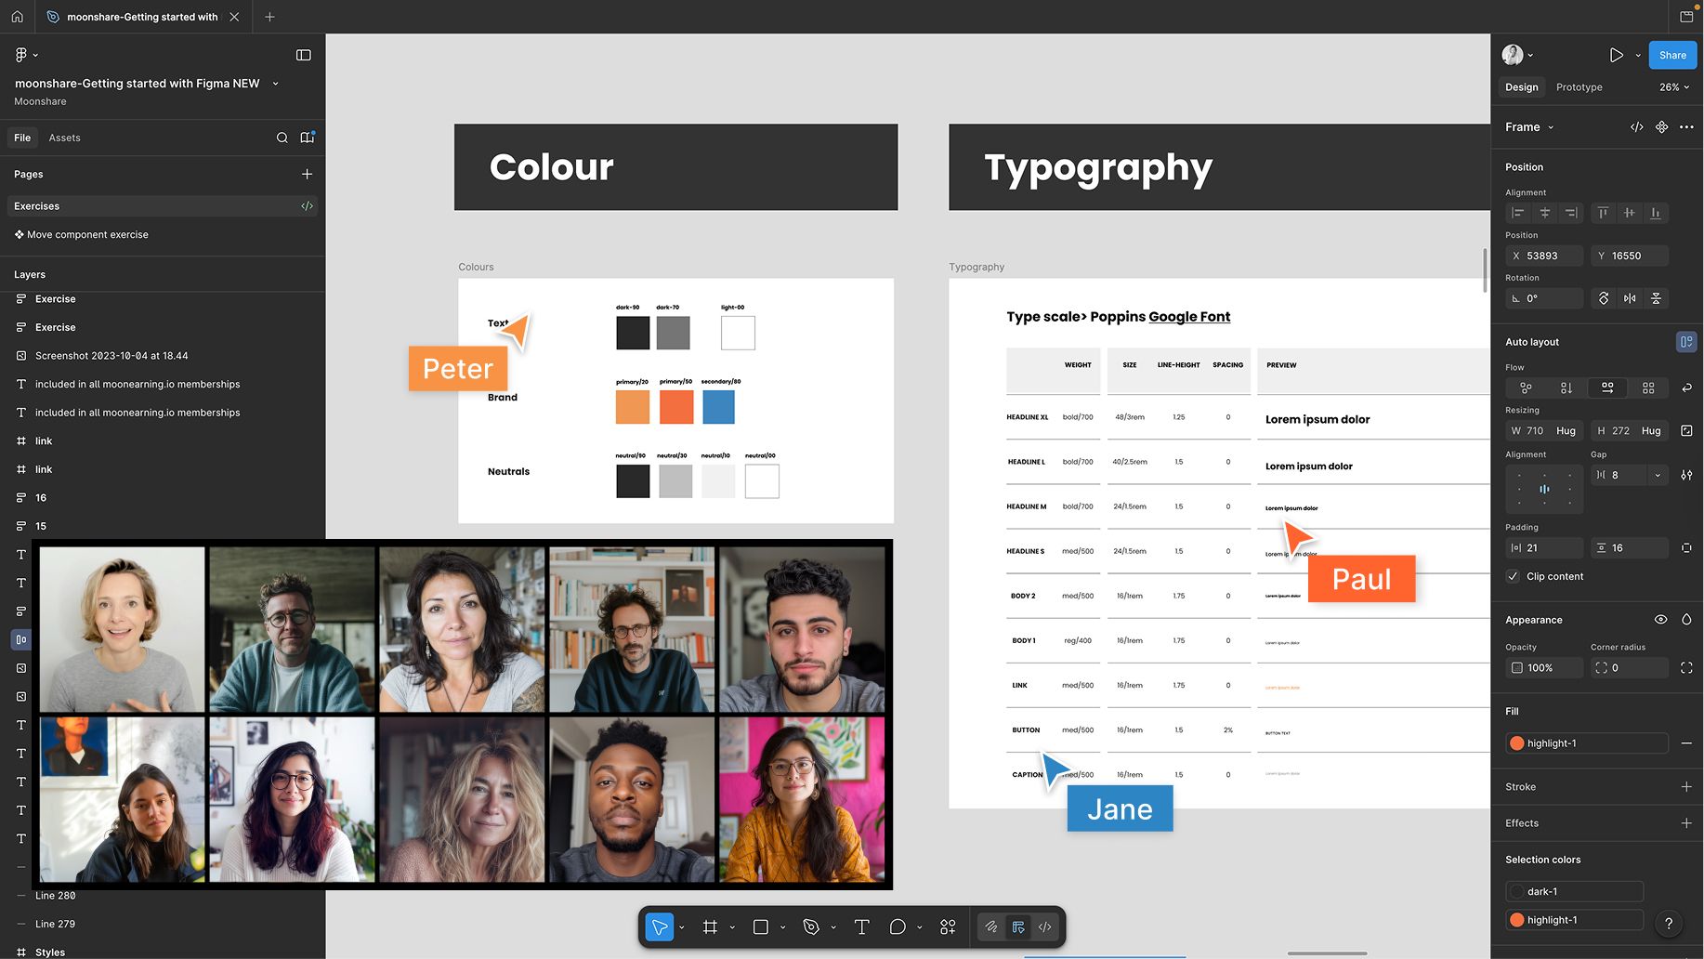Select the Comment tool
The image size is (1704, 959).
898,926
